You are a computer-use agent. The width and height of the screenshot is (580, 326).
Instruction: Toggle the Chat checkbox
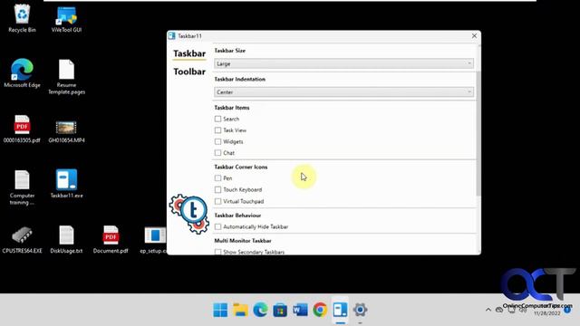click(217, 153)
